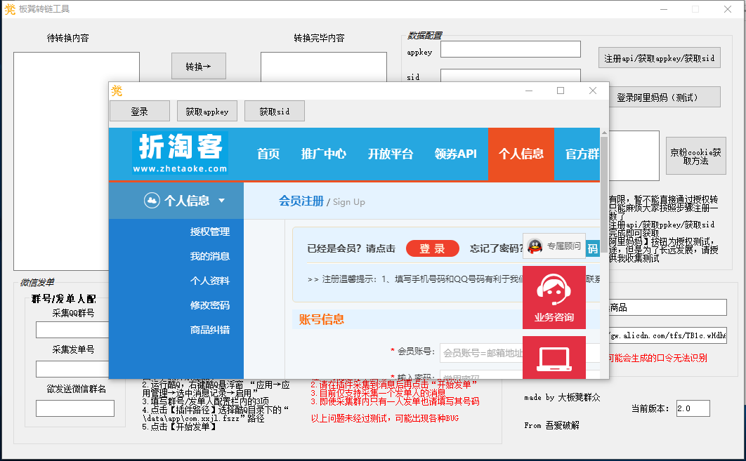
Task: Click the 欲发送微信群名 input field
Action: point(75,408)
